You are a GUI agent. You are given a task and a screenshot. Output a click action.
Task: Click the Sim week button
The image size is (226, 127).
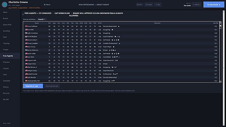149,5
